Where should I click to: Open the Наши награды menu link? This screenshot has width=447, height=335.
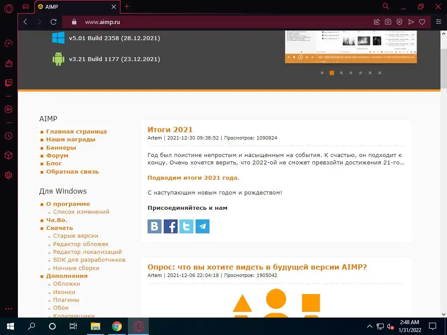pos(71,140)
